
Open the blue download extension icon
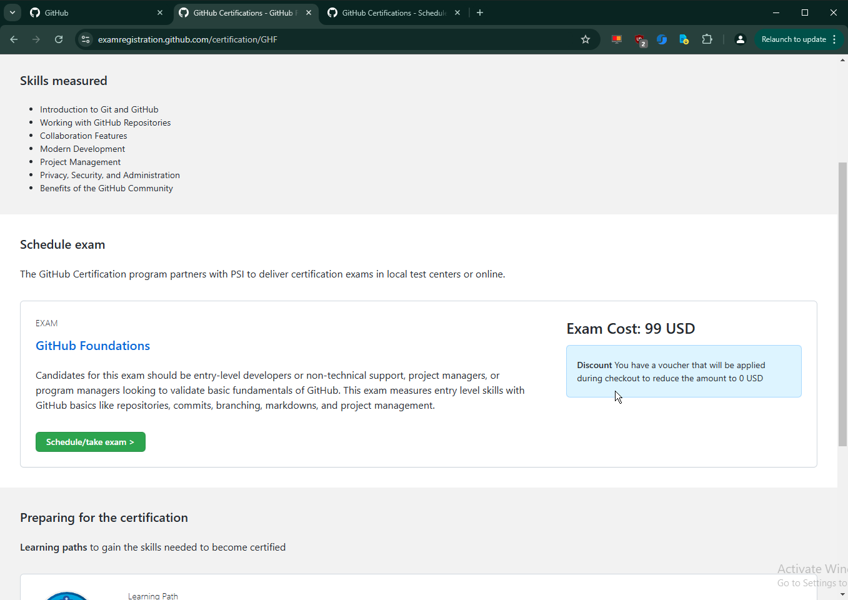point(684,39)
